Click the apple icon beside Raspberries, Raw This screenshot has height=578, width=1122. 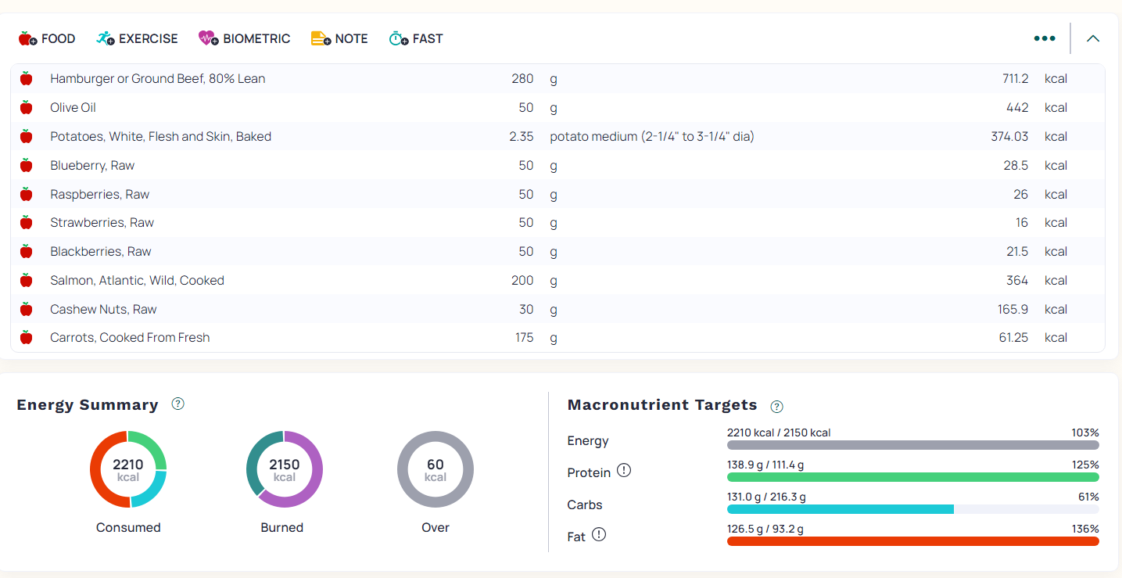[x=26, y=194]
